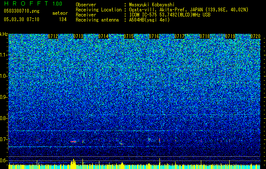Viewport: 266px width, 169px height.
Task: Select the filename 0503300710.png
Action: point(22,11)
